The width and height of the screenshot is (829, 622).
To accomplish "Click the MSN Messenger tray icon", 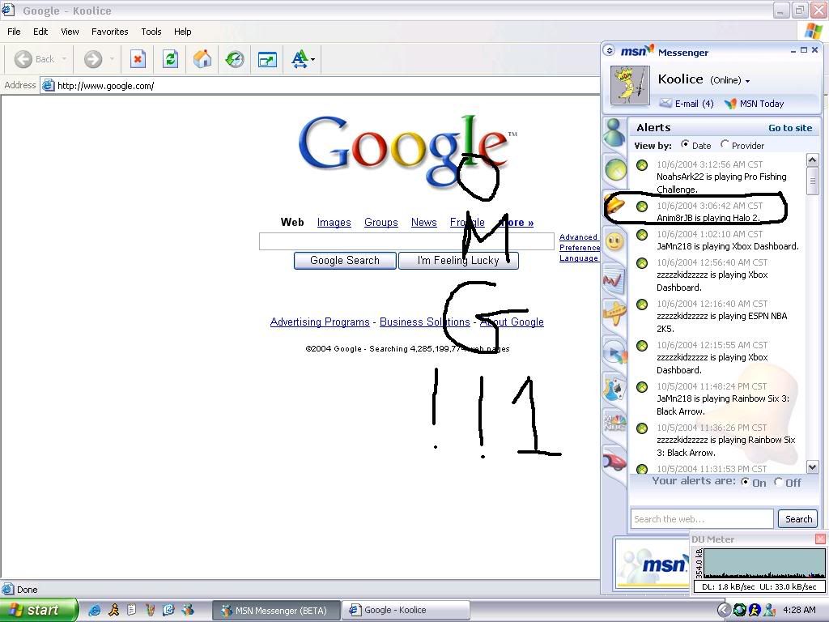I will click(769, 610).
